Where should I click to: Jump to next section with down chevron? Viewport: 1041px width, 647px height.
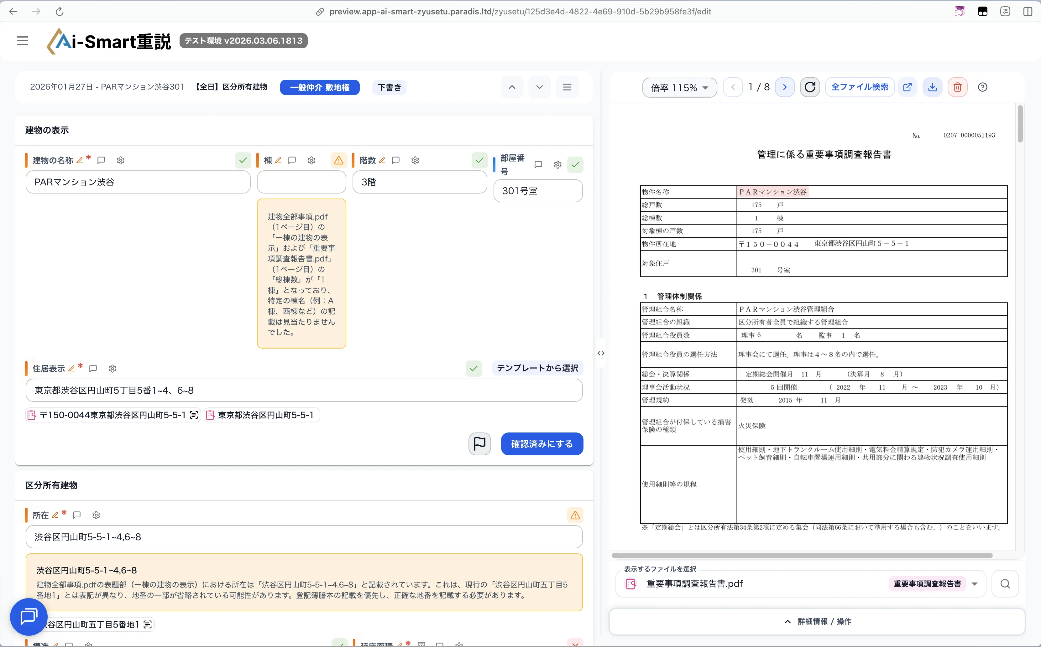(x=539, y=87)
